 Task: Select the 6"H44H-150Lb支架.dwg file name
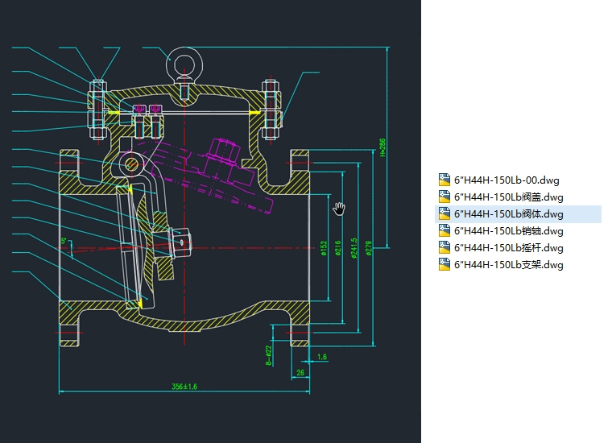tap(509, 264)
